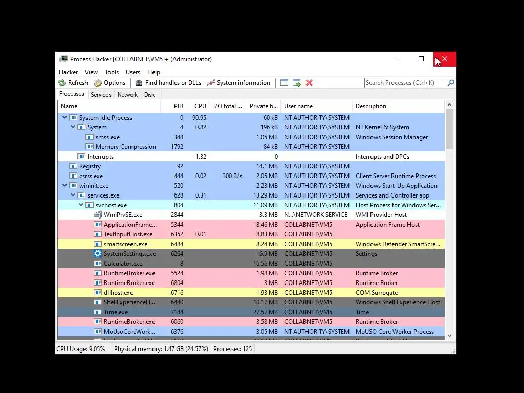This screenshot has height=393, width=524.
Task: Open the Users menu
Action: click(x=133, y=72)
